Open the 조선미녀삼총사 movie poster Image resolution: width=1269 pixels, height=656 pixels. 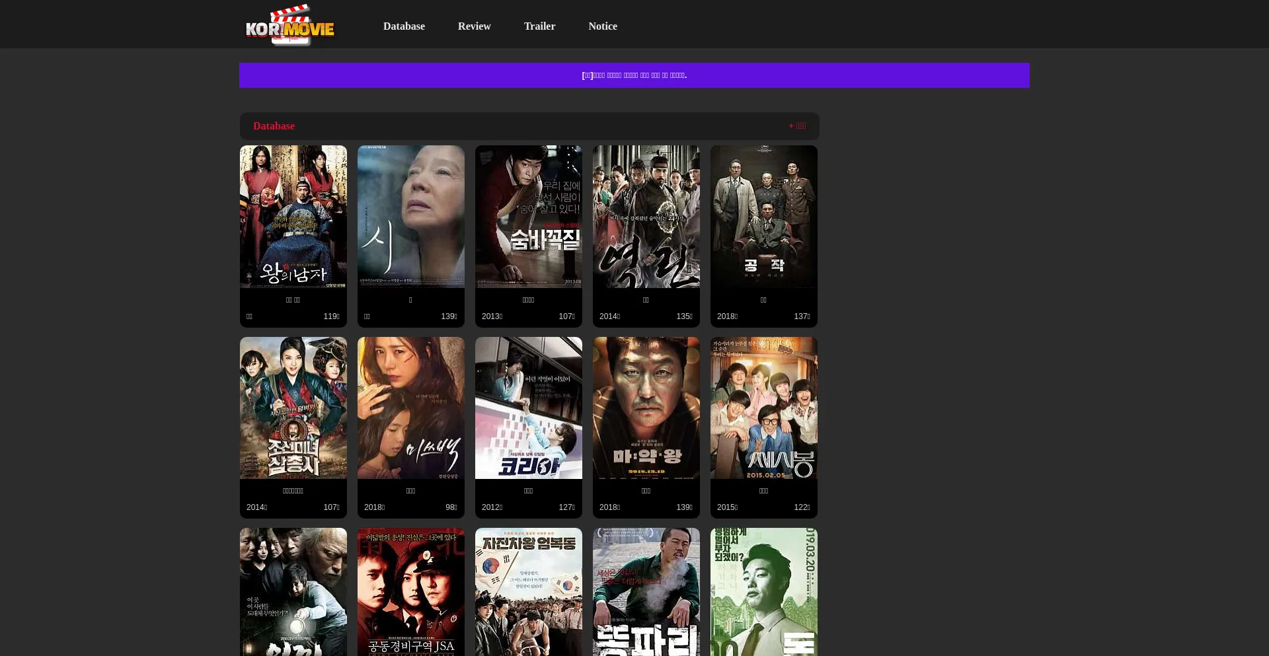(x=293, y=408)
